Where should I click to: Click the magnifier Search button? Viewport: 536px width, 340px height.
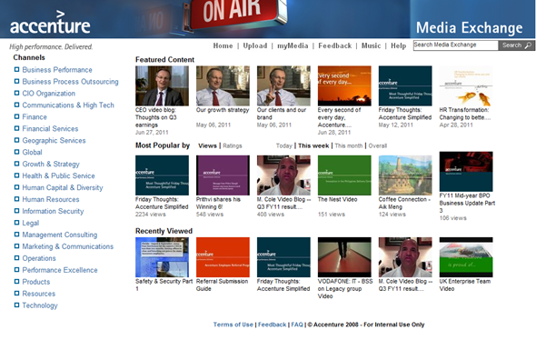tap(517, 45)
